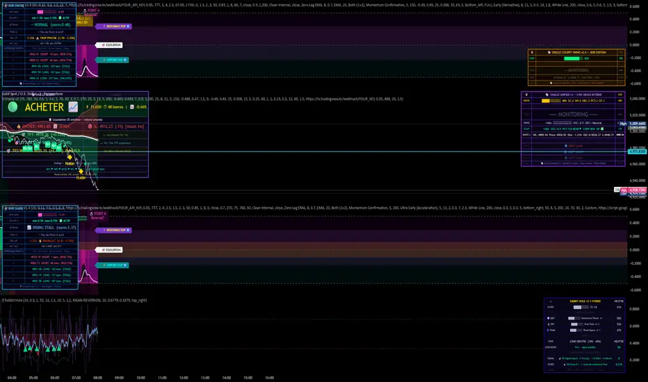
Task: Click the 12:00 time axis label
Action: [184, 377]
